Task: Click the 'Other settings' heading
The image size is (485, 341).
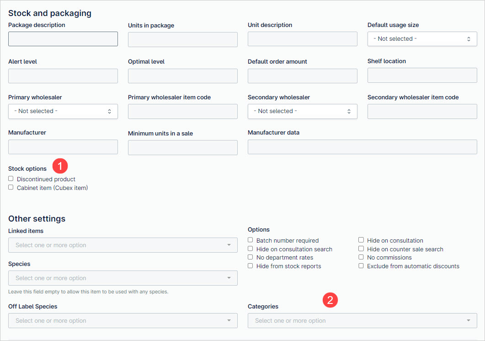Action: pyautogui.click(x=37, y=219)
